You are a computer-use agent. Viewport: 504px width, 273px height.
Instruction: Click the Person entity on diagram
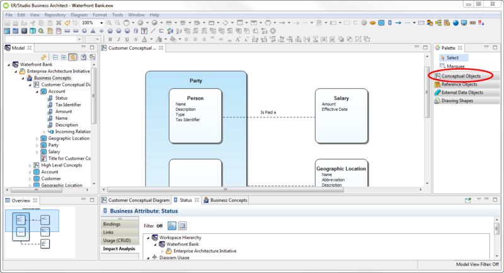tap(195, 116)
